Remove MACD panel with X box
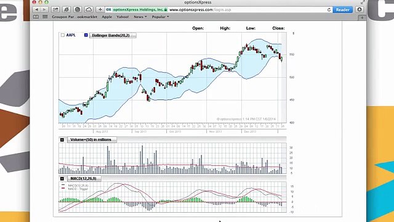The height and width of the screenshot is (222, 394). tap(62, 178)
